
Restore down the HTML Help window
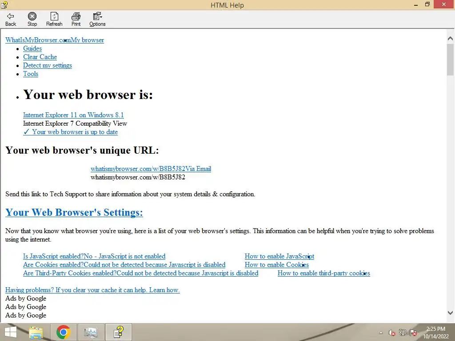click(x=427, y=4)
